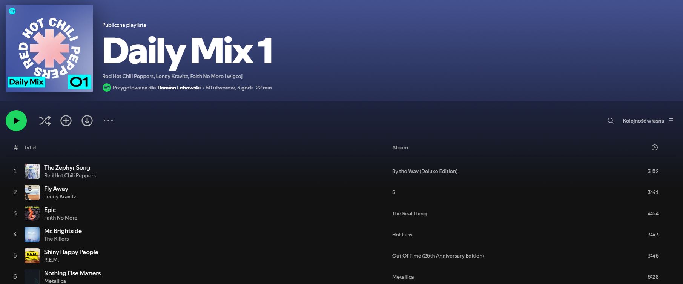683x284 pixels.
Task: Sort by # column header
Action: point(16,147)
